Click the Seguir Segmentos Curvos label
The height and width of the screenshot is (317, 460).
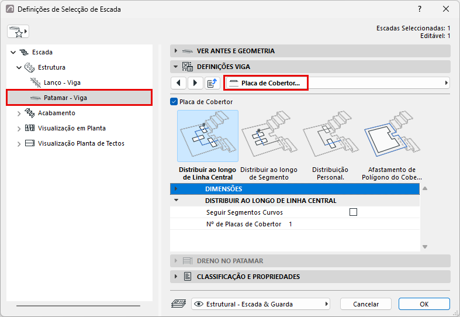tap(244, 212)
